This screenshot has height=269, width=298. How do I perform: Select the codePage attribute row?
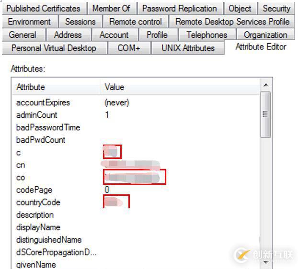point(136,190)
